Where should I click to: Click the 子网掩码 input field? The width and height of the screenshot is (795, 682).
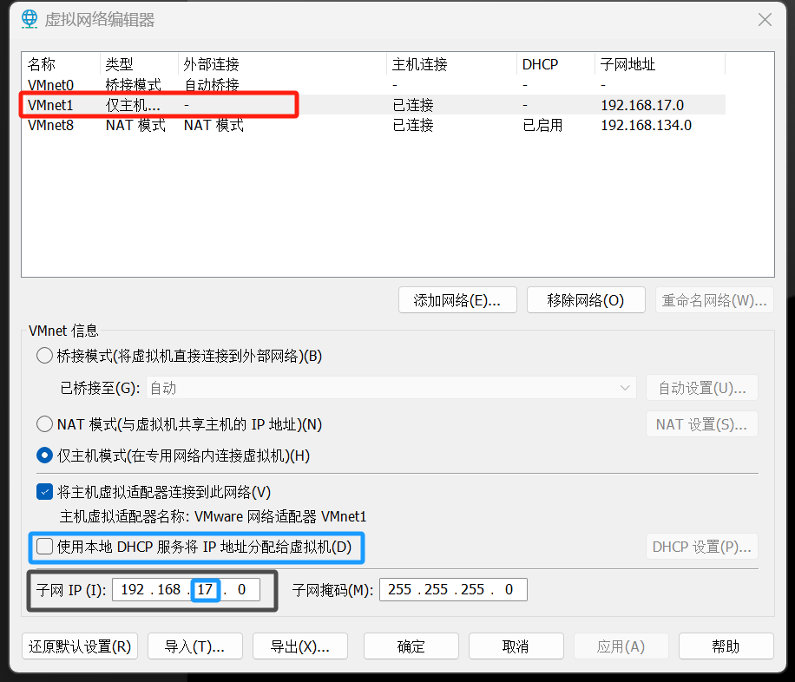point(452,590)
